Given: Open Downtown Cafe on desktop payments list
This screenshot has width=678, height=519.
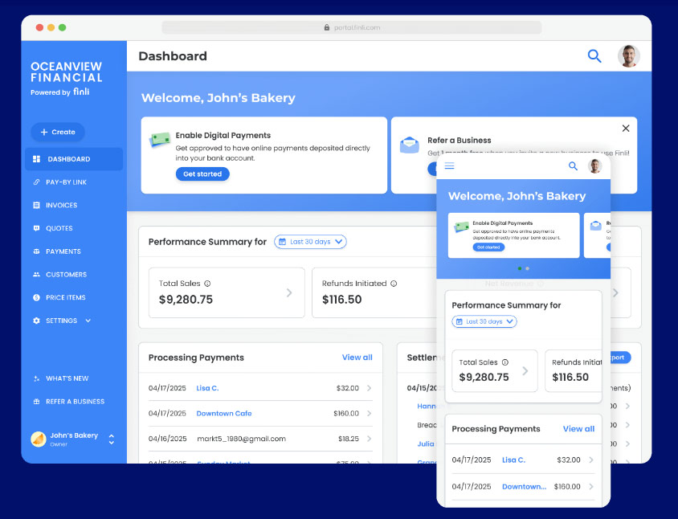Looking at the screenshot, I should tap(224, 414).
